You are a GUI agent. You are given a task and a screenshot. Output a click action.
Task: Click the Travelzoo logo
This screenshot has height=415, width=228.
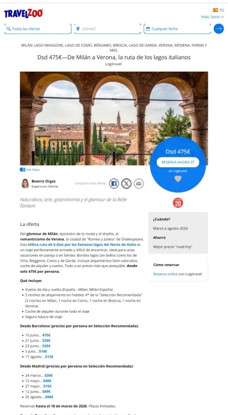pyautogui.click(x=24, y=13)
